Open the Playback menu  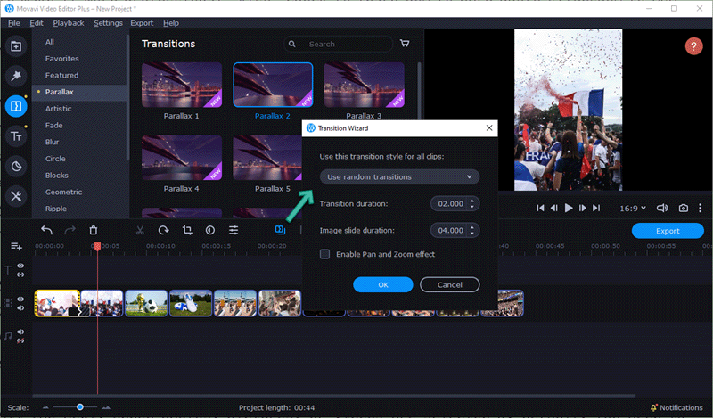click(x=69, y=23)
